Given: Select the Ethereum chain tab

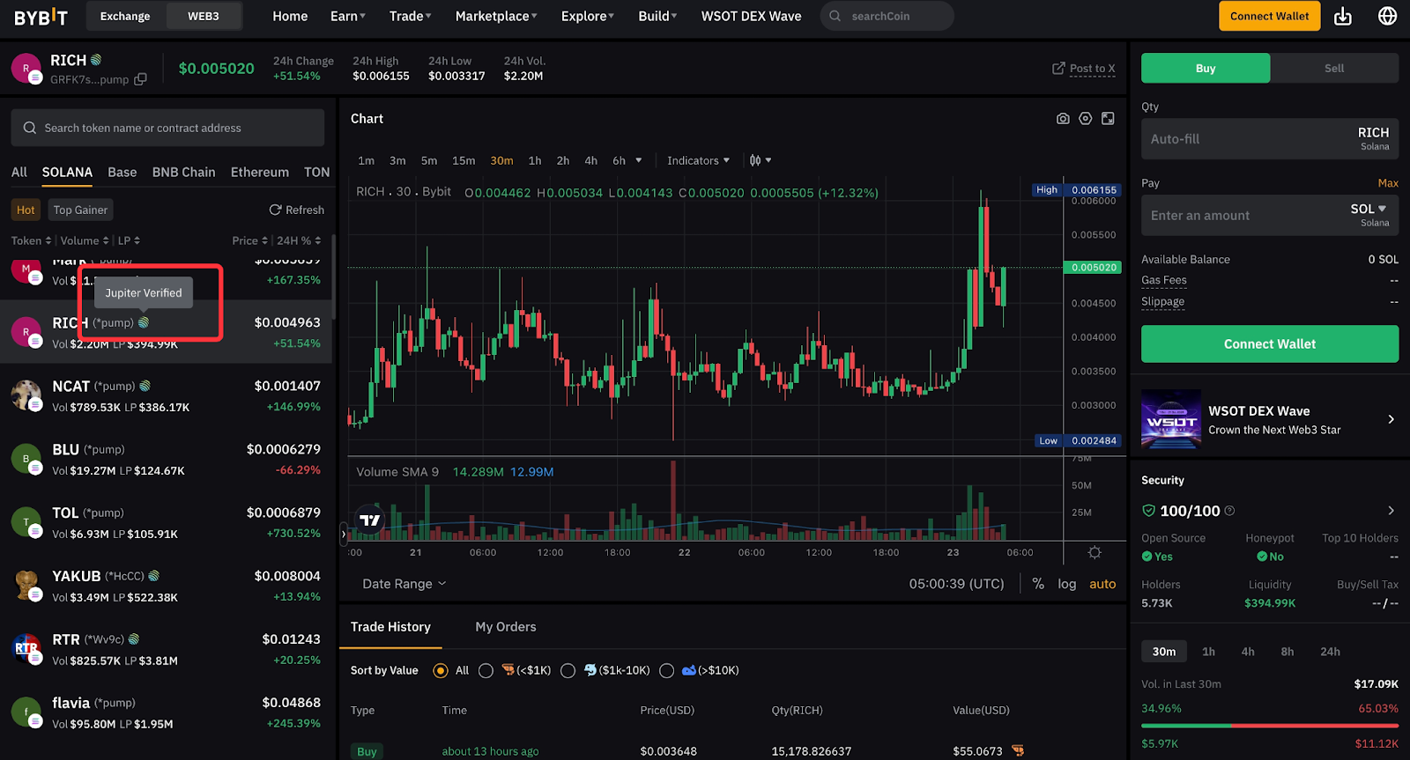Looking at the screenshot, I should pyautogui.click(x=260, y=173).
